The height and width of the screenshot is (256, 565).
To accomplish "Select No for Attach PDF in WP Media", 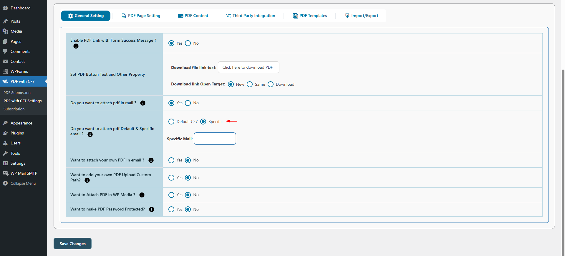I will pos(188,195).
